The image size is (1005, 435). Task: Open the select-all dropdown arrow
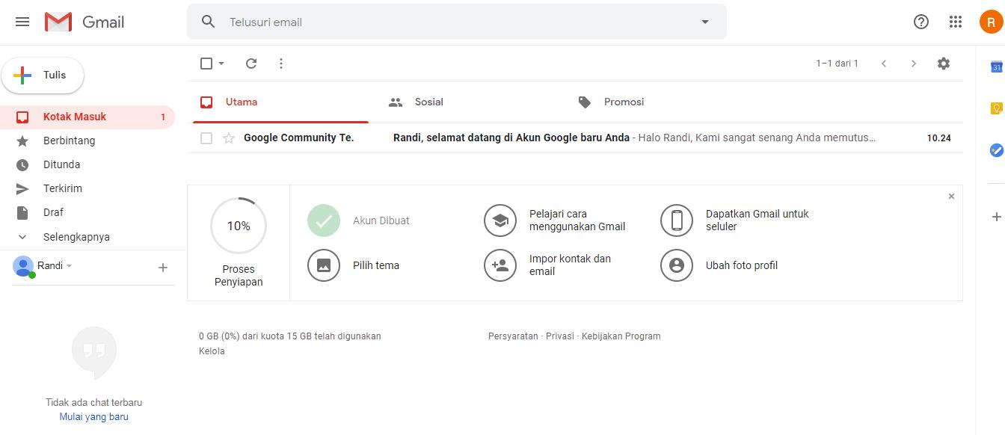pos(221,64)
